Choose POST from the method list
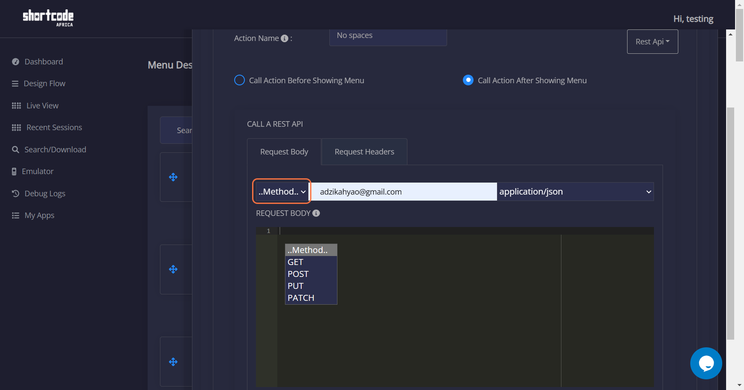Screen dimensions: 744x390 click(x=311, y=274)
